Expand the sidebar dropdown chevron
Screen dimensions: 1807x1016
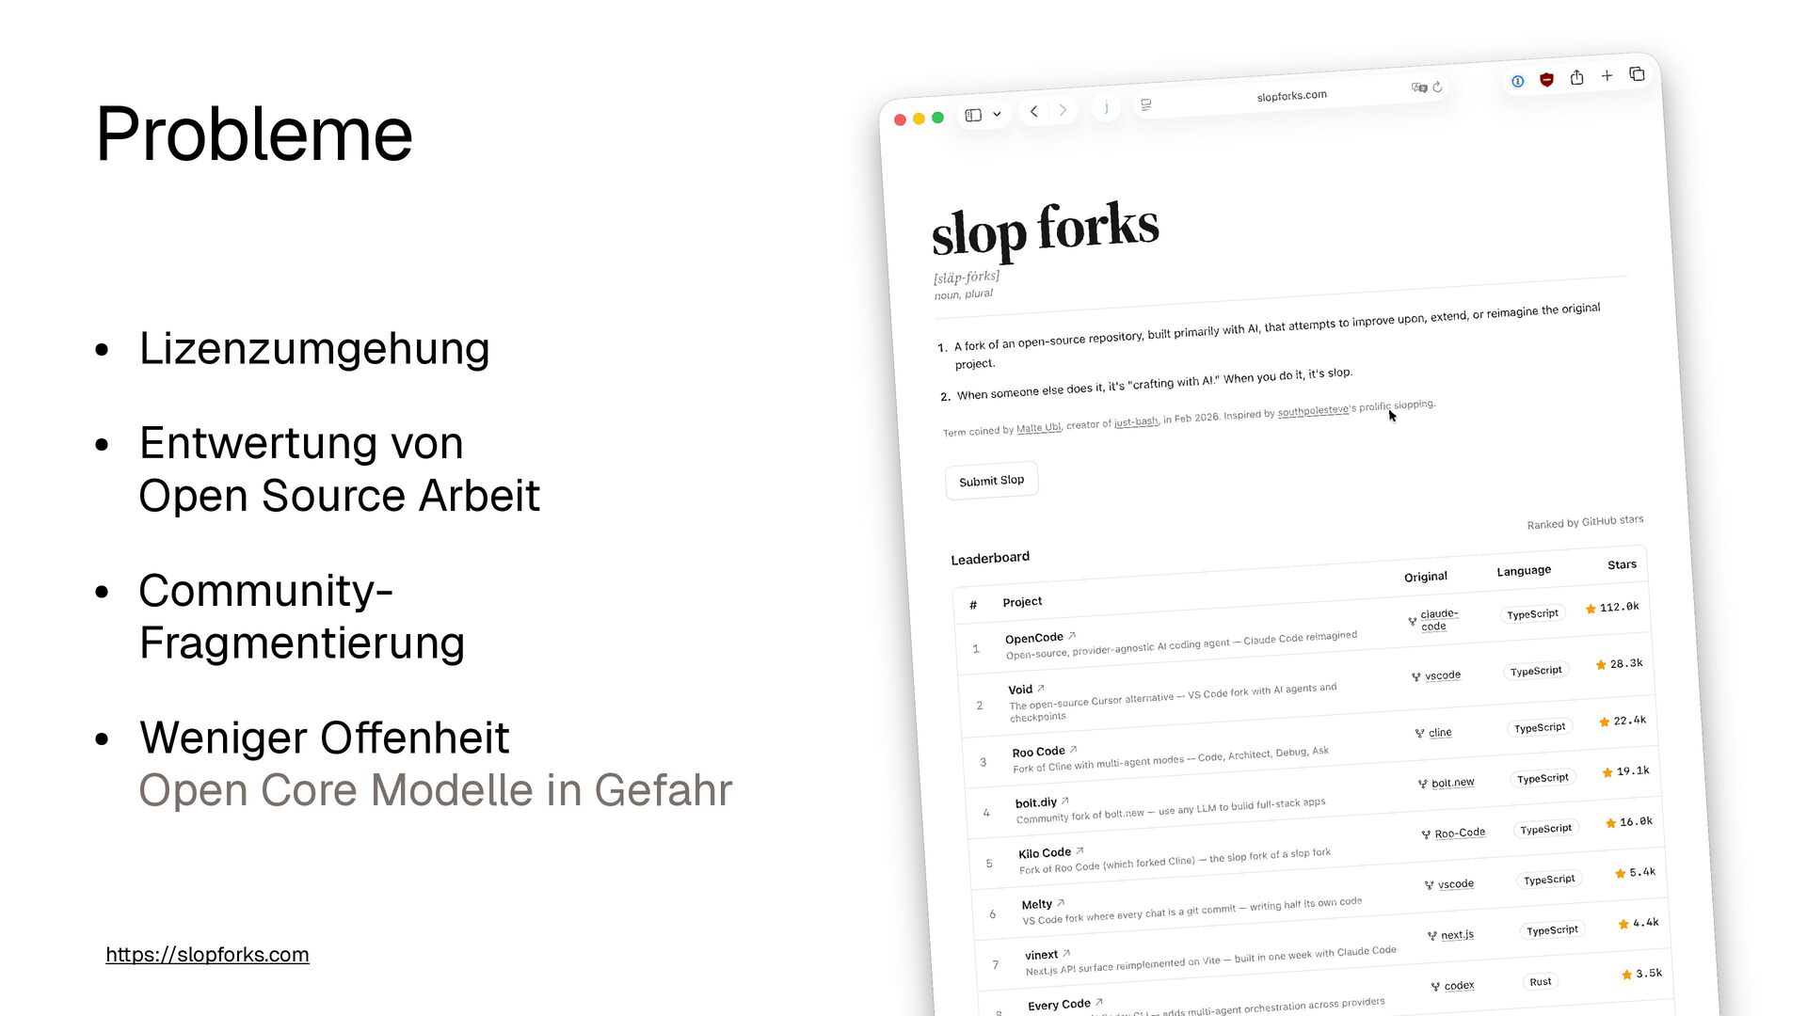pos(997,114)
